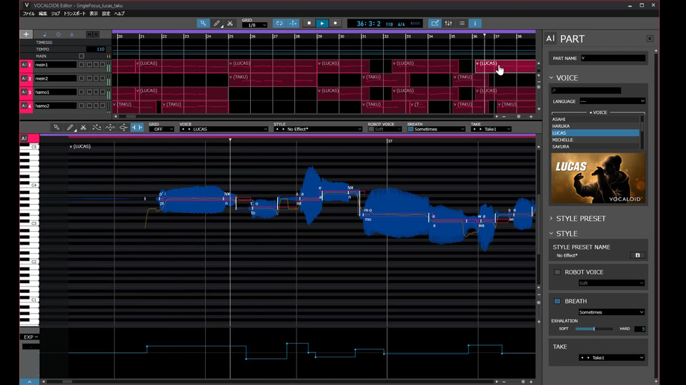The image size is (686, 385).
Task: Open the ヘルプ menu
Action: [119, 14]
